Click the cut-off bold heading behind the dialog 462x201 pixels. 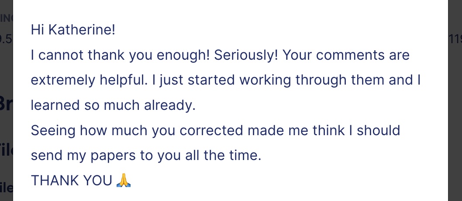click(x=6, y=104)
